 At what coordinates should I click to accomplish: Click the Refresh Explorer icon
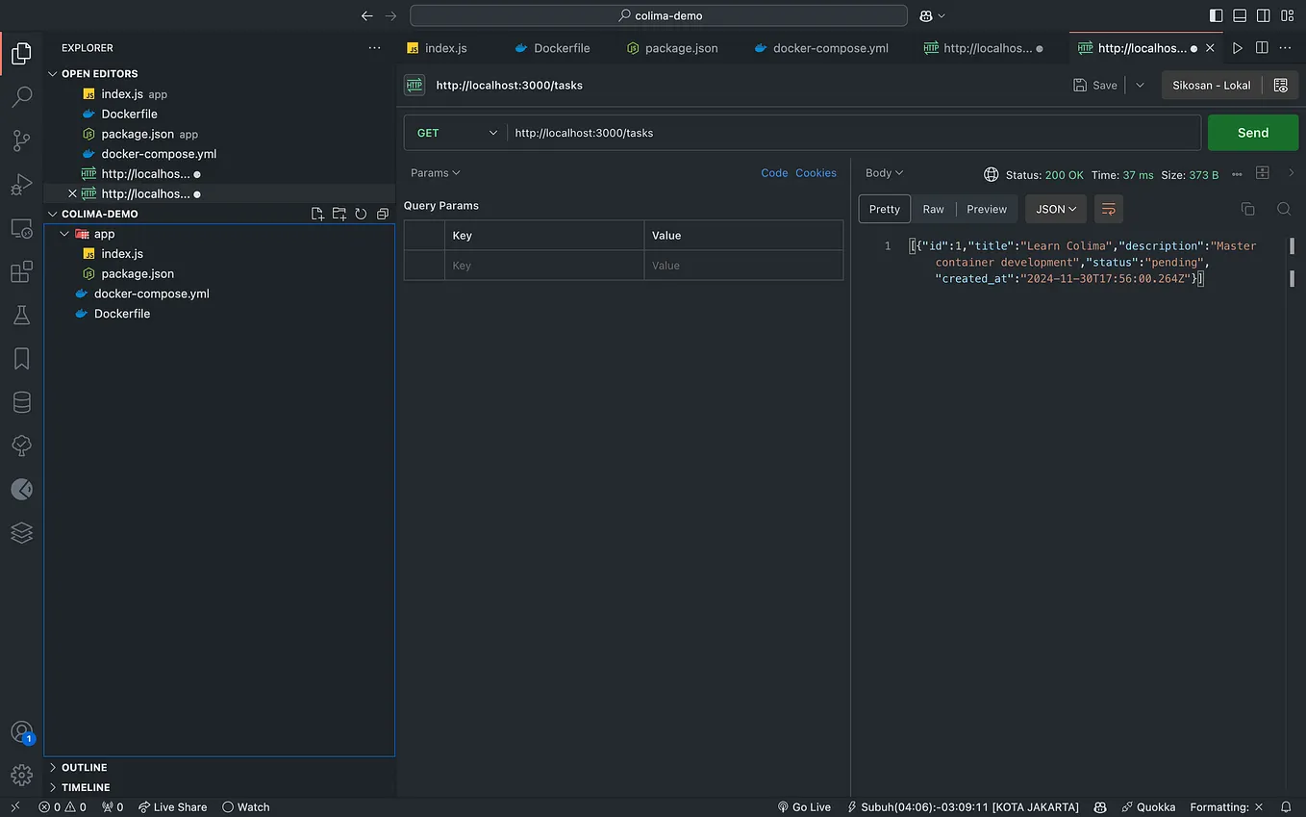pos(361,214)
